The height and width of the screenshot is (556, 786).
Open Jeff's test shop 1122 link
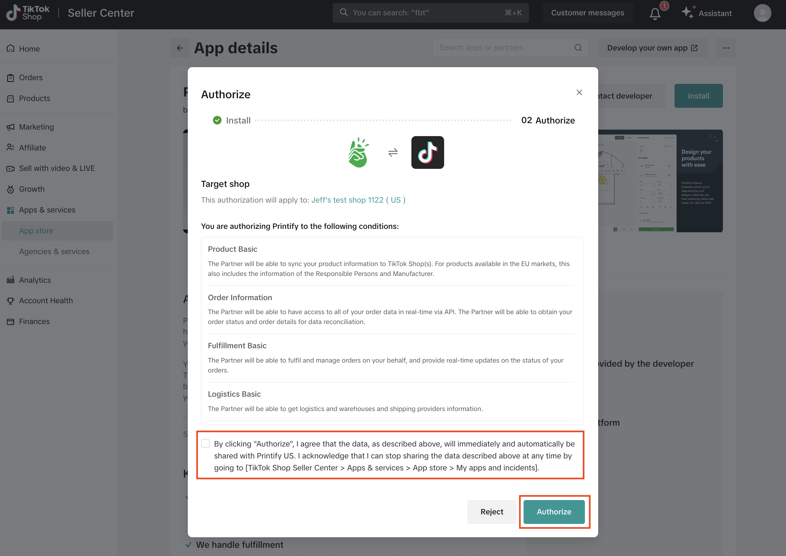click(358, 200)
